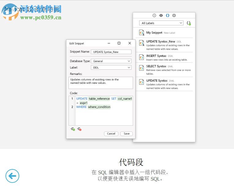This screenshot has height=192, width=234.
Task: Minimize the Edit Snippet dialog
Action: tap(109, 43)
